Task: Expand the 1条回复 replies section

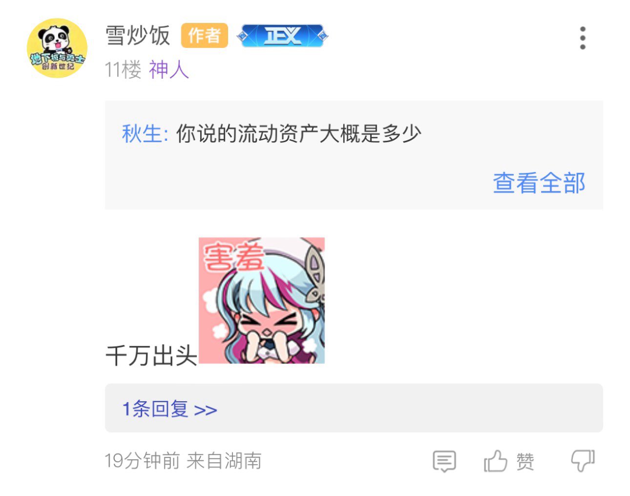Action: click(354, 408)
